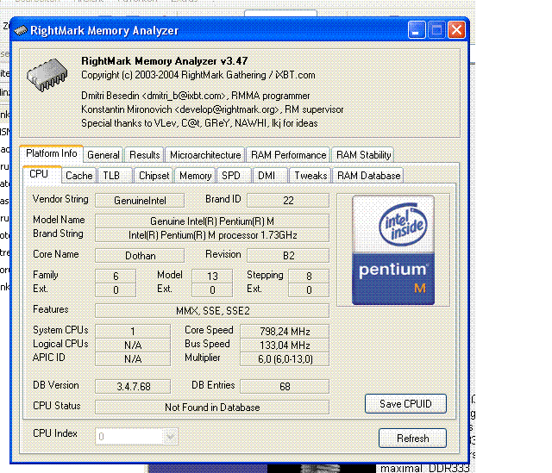Click the APIC ID N/A value
Image resolution: width=552 pixels, height=473 pixels.
point(133,359)
